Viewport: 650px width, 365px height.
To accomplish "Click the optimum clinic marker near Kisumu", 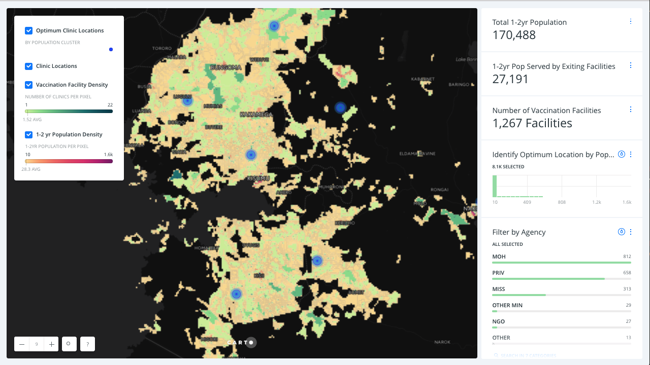I will point(251,155).
